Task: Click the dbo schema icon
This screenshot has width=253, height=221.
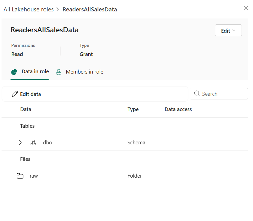Action: click(33, 143)
